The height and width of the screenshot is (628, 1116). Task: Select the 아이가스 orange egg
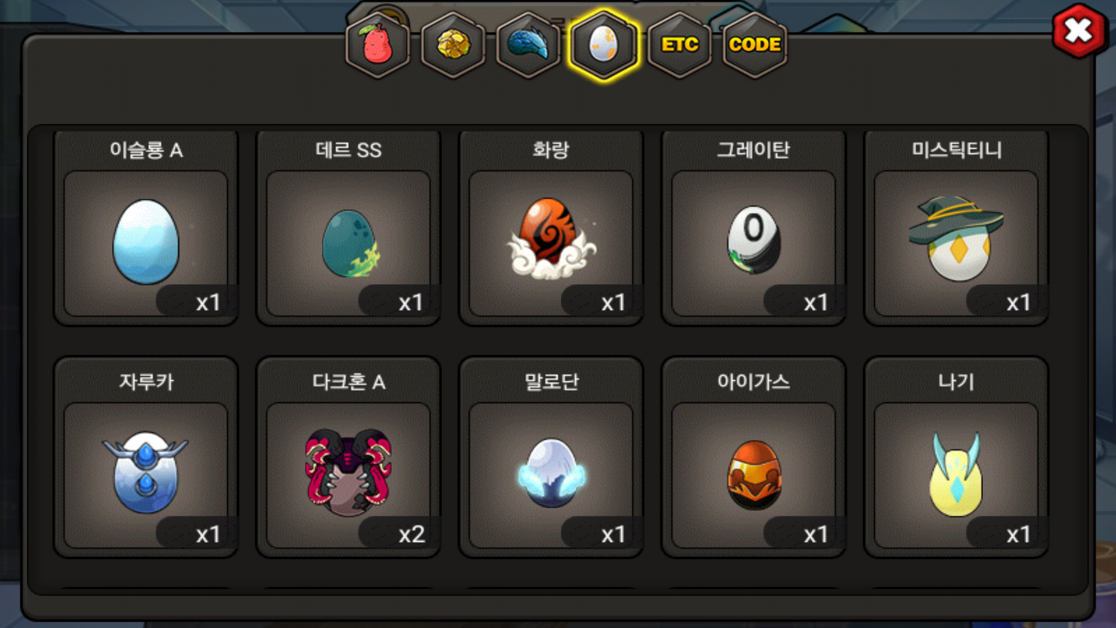754,475
